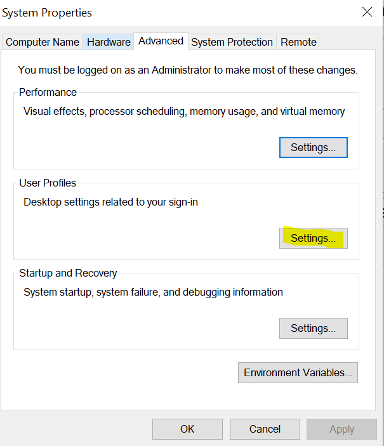This screenshot has height=446, width=384.
Task: Click the Administrator logon notice text
Action: pos(187,70)
